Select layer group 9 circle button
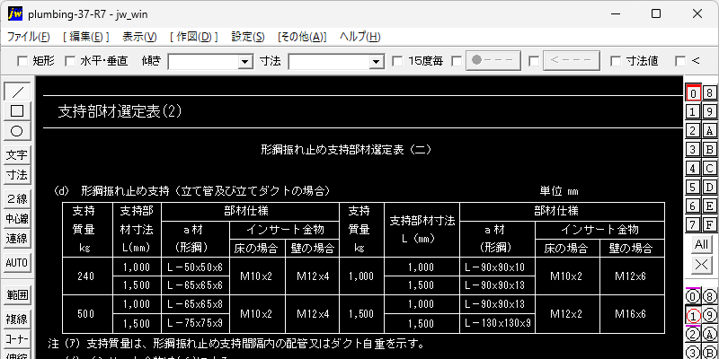This screenshot has width=719, height=359. (x=709, y=316)
